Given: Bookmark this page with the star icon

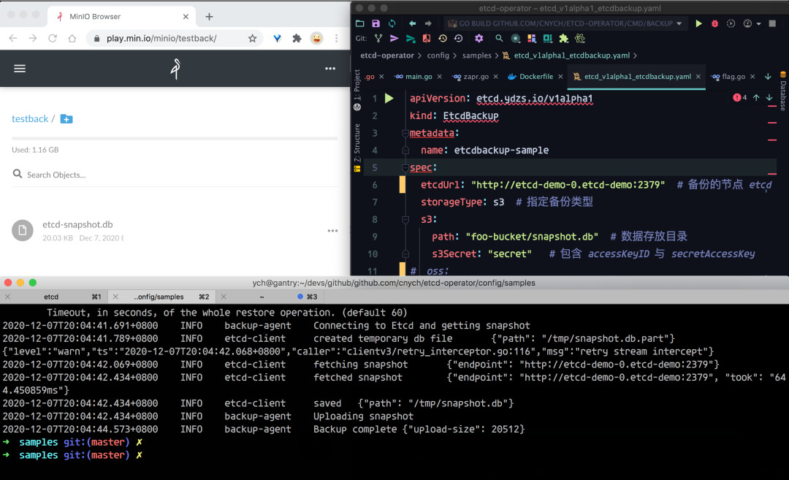Looking at the screenshot, I should tap(253, 39).
